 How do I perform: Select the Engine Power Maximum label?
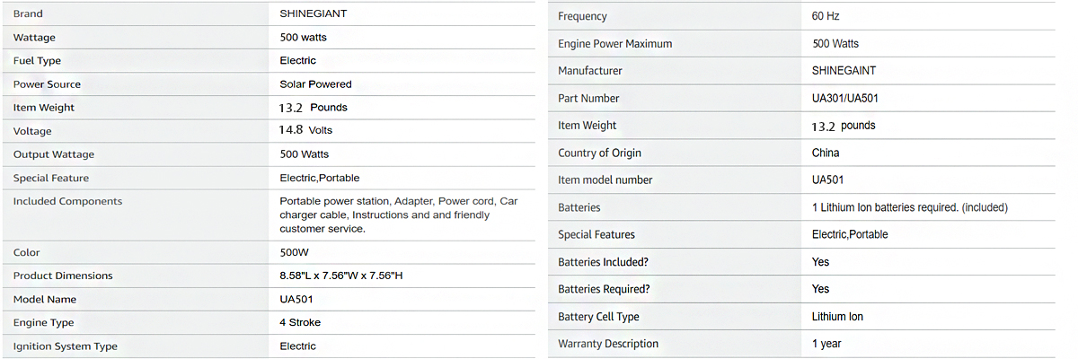coord(614,44)
